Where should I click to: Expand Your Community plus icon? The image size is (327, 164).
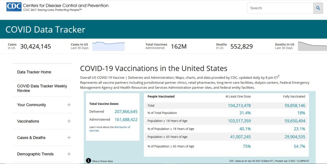[x=69, y=105]
